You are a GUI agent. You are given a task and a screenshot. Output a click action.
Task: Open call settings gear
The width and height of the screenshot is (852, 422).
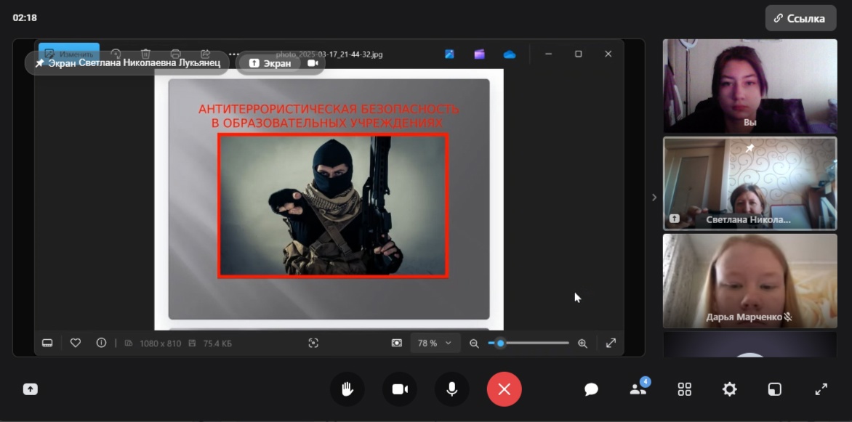click(729, 389)
